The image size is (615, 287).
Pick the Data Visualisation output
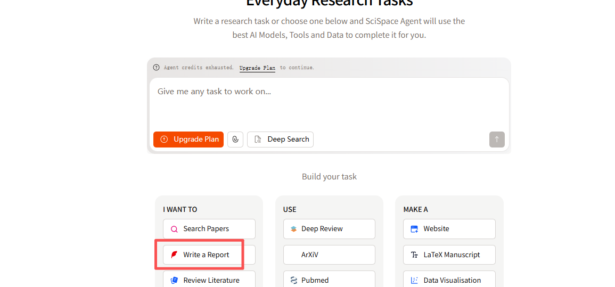(x=449, y=280)
